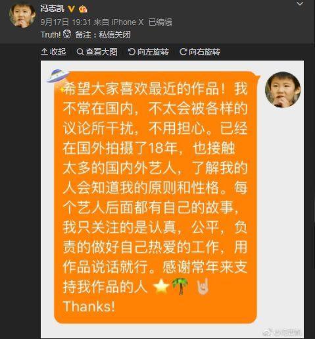Click the round avatar inside the picture

[283, 90]
